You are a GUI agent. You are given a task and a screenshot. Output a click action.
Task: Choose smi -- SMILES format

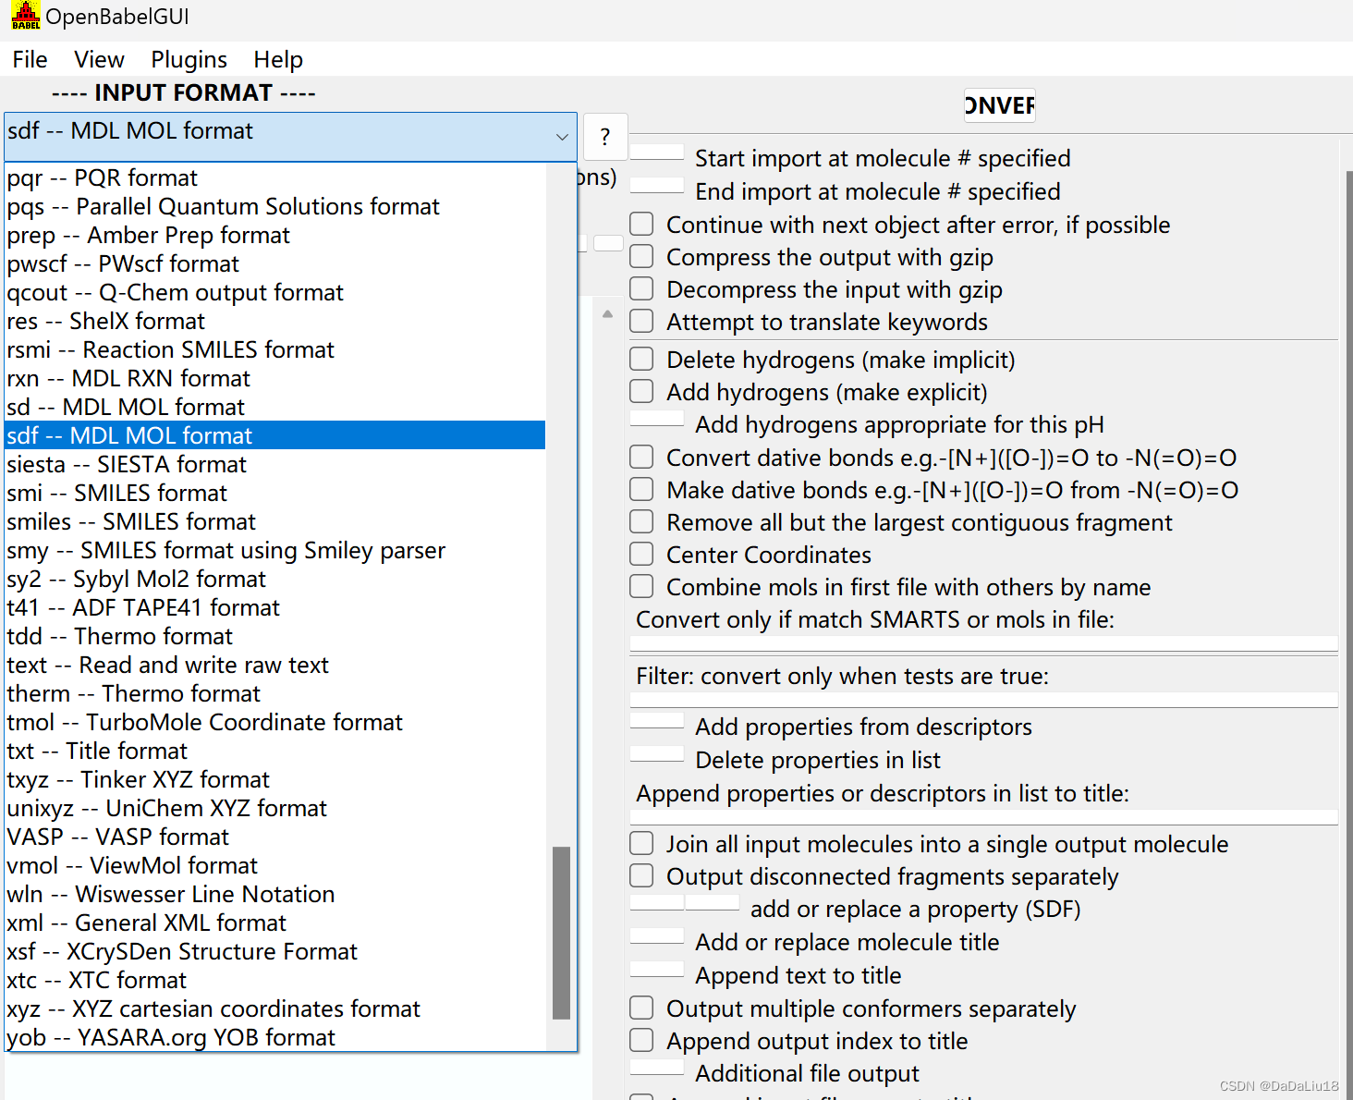274,493
